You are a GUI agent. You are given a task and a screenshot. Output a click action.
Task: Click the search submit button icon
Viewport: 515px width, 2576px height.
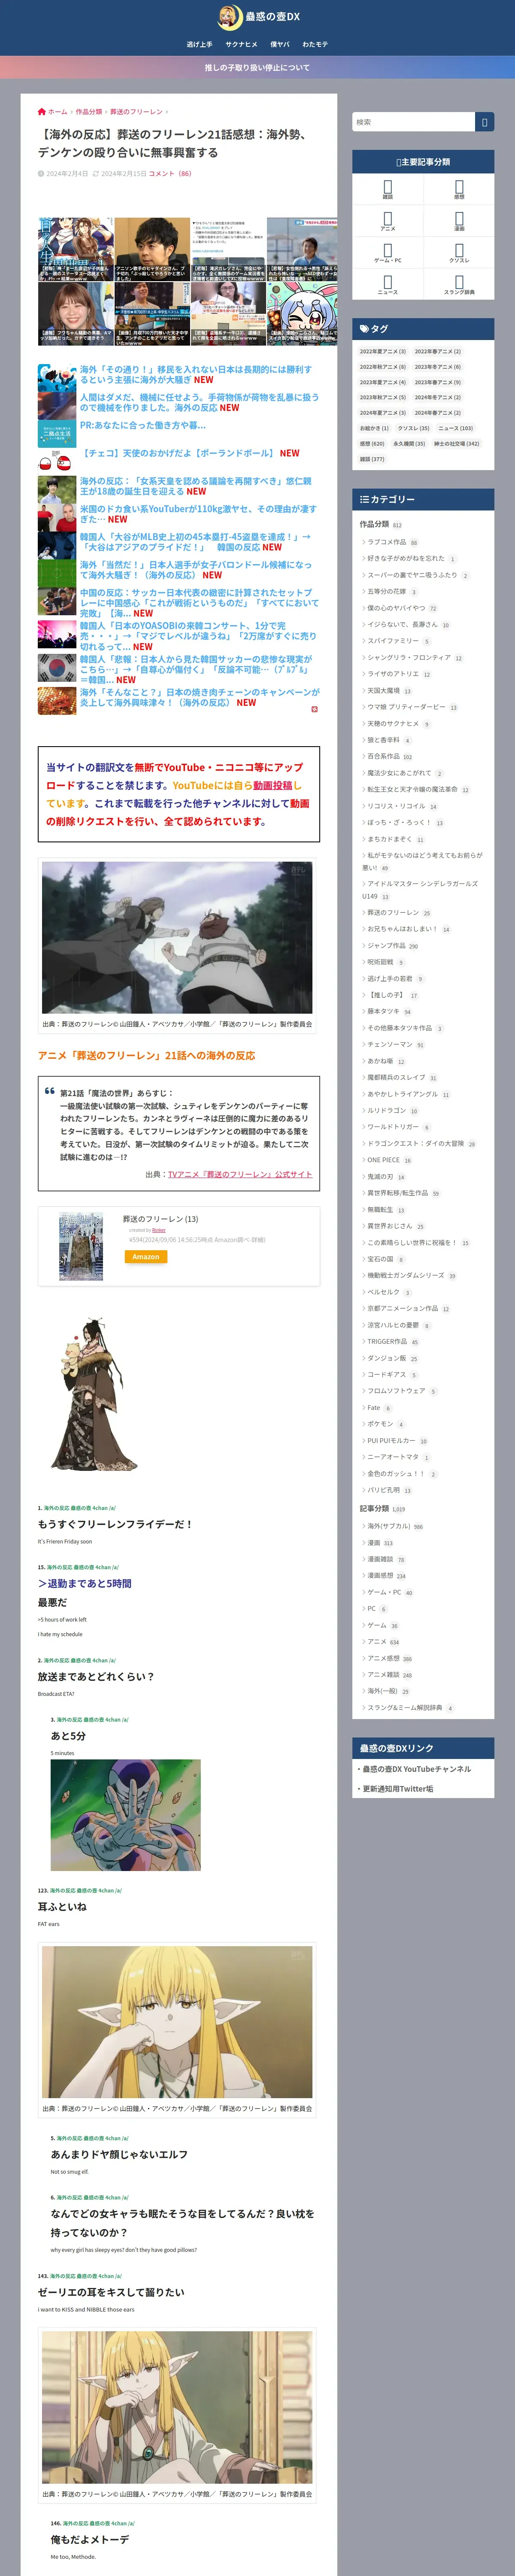(x=484, y=122)
